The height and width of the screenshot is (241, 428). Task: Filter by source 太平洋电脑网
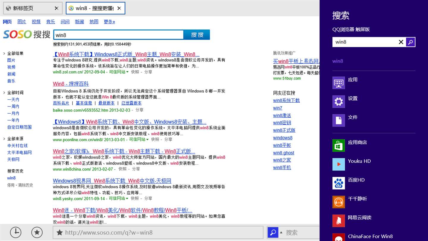click(20, 153)
